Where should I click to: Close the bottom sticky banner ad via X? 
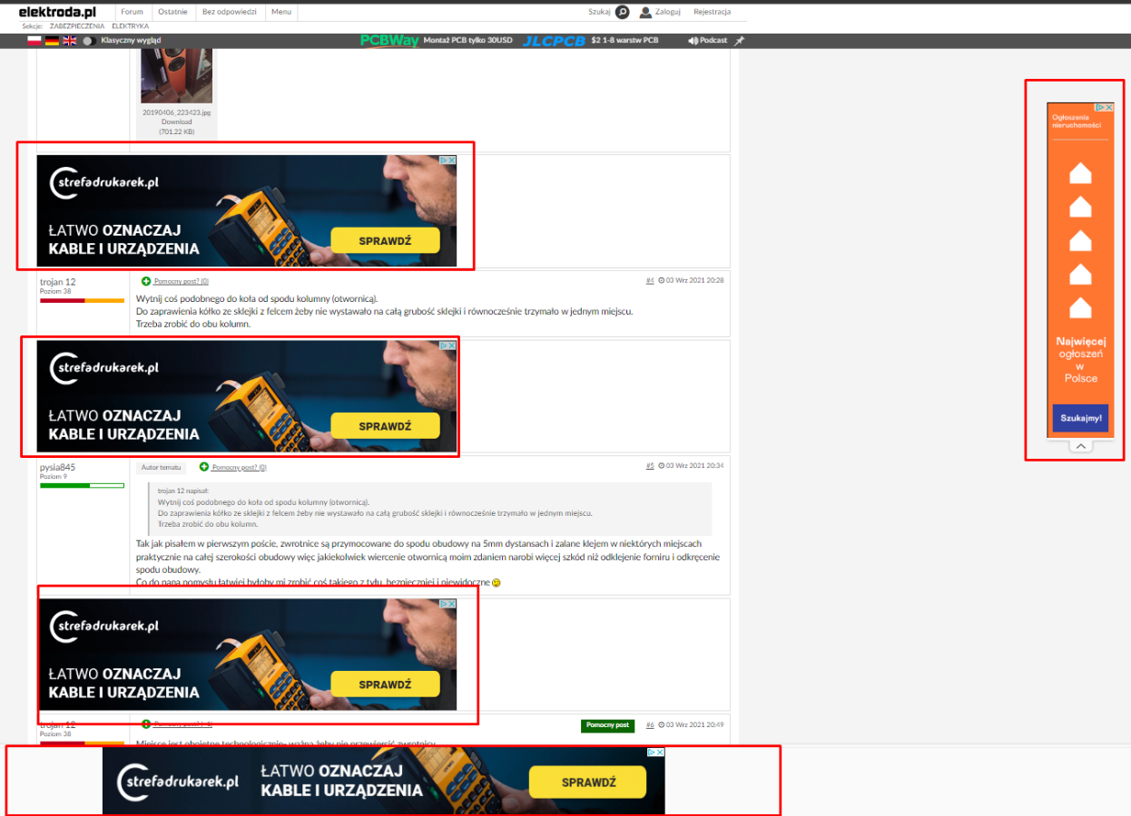(660, 752)
